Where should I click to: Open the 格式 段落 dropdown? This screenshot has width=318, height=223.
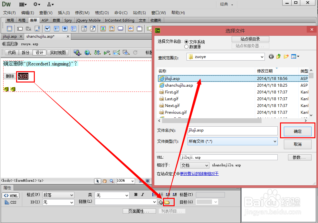point(58,195)
